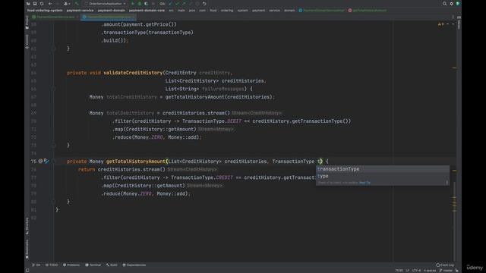Click the rollback undo arrow icon
This screenshot has width=486, height=273.
point(204,4)
